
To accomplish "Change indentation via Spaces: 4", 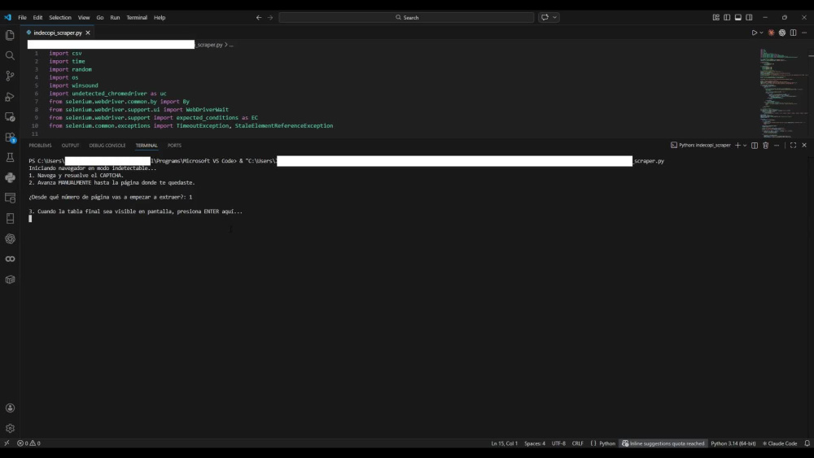I will (x=535, y=443).
